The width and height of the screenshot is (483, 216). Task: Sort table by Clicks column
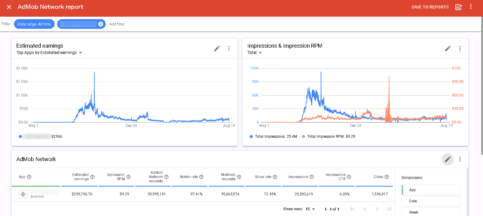coord(378,177)
